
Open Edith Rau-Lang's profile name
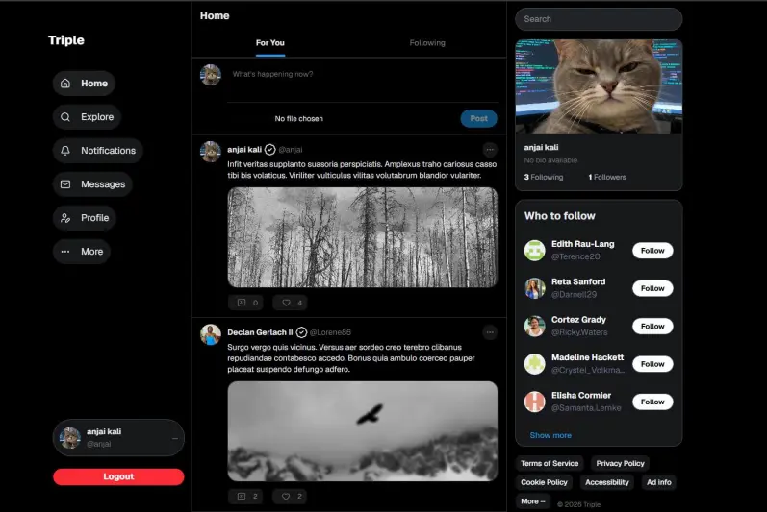(583, 244)
